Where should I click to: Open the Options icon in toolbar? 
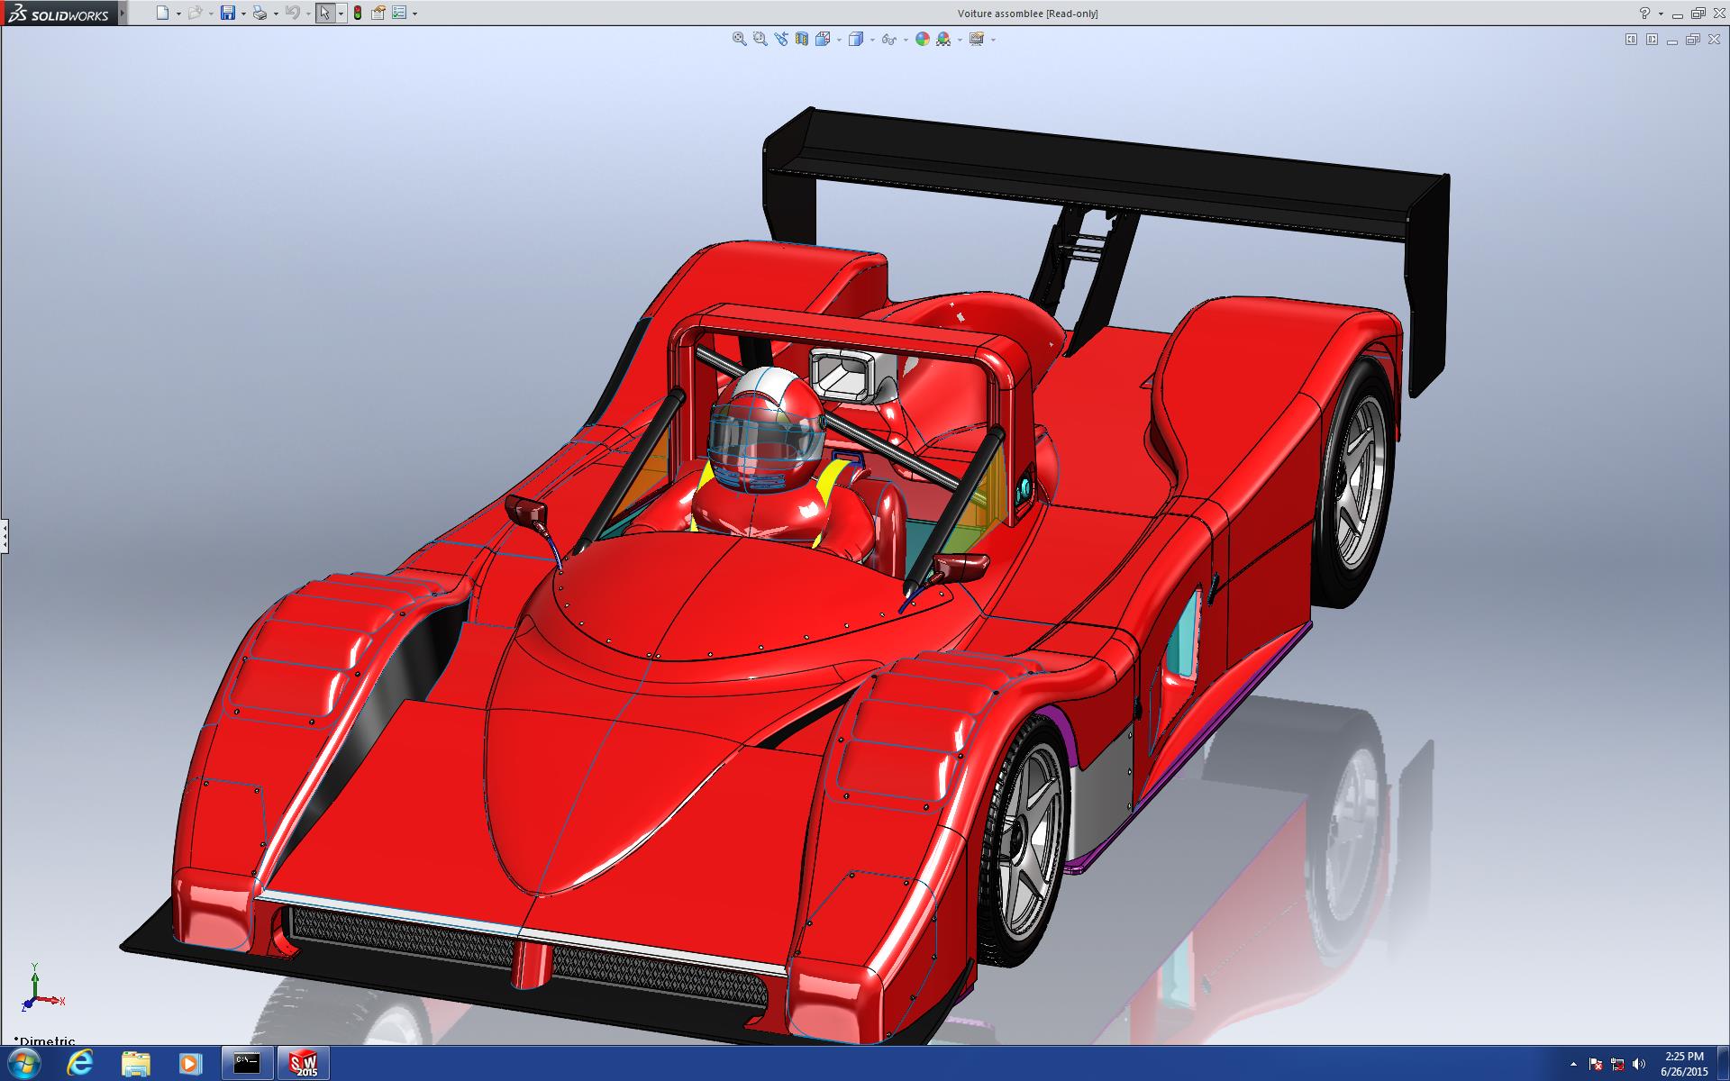tap(399, 13)
